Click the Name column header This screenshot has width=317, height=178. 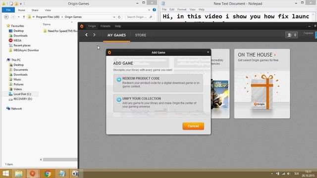[x=47, y=24]
